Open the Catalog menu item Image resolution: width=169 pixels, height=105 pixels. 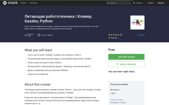[x=23, y=3]
